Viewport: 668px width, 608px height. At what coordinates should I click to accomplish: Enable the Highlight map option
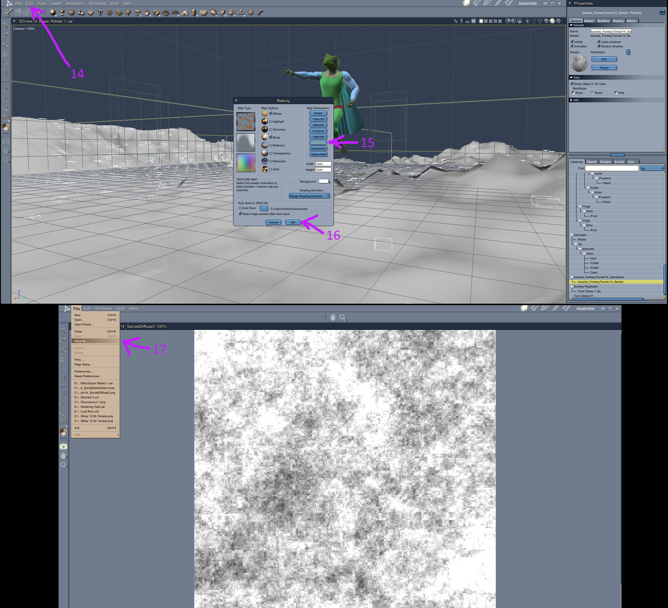coord(270,121)
